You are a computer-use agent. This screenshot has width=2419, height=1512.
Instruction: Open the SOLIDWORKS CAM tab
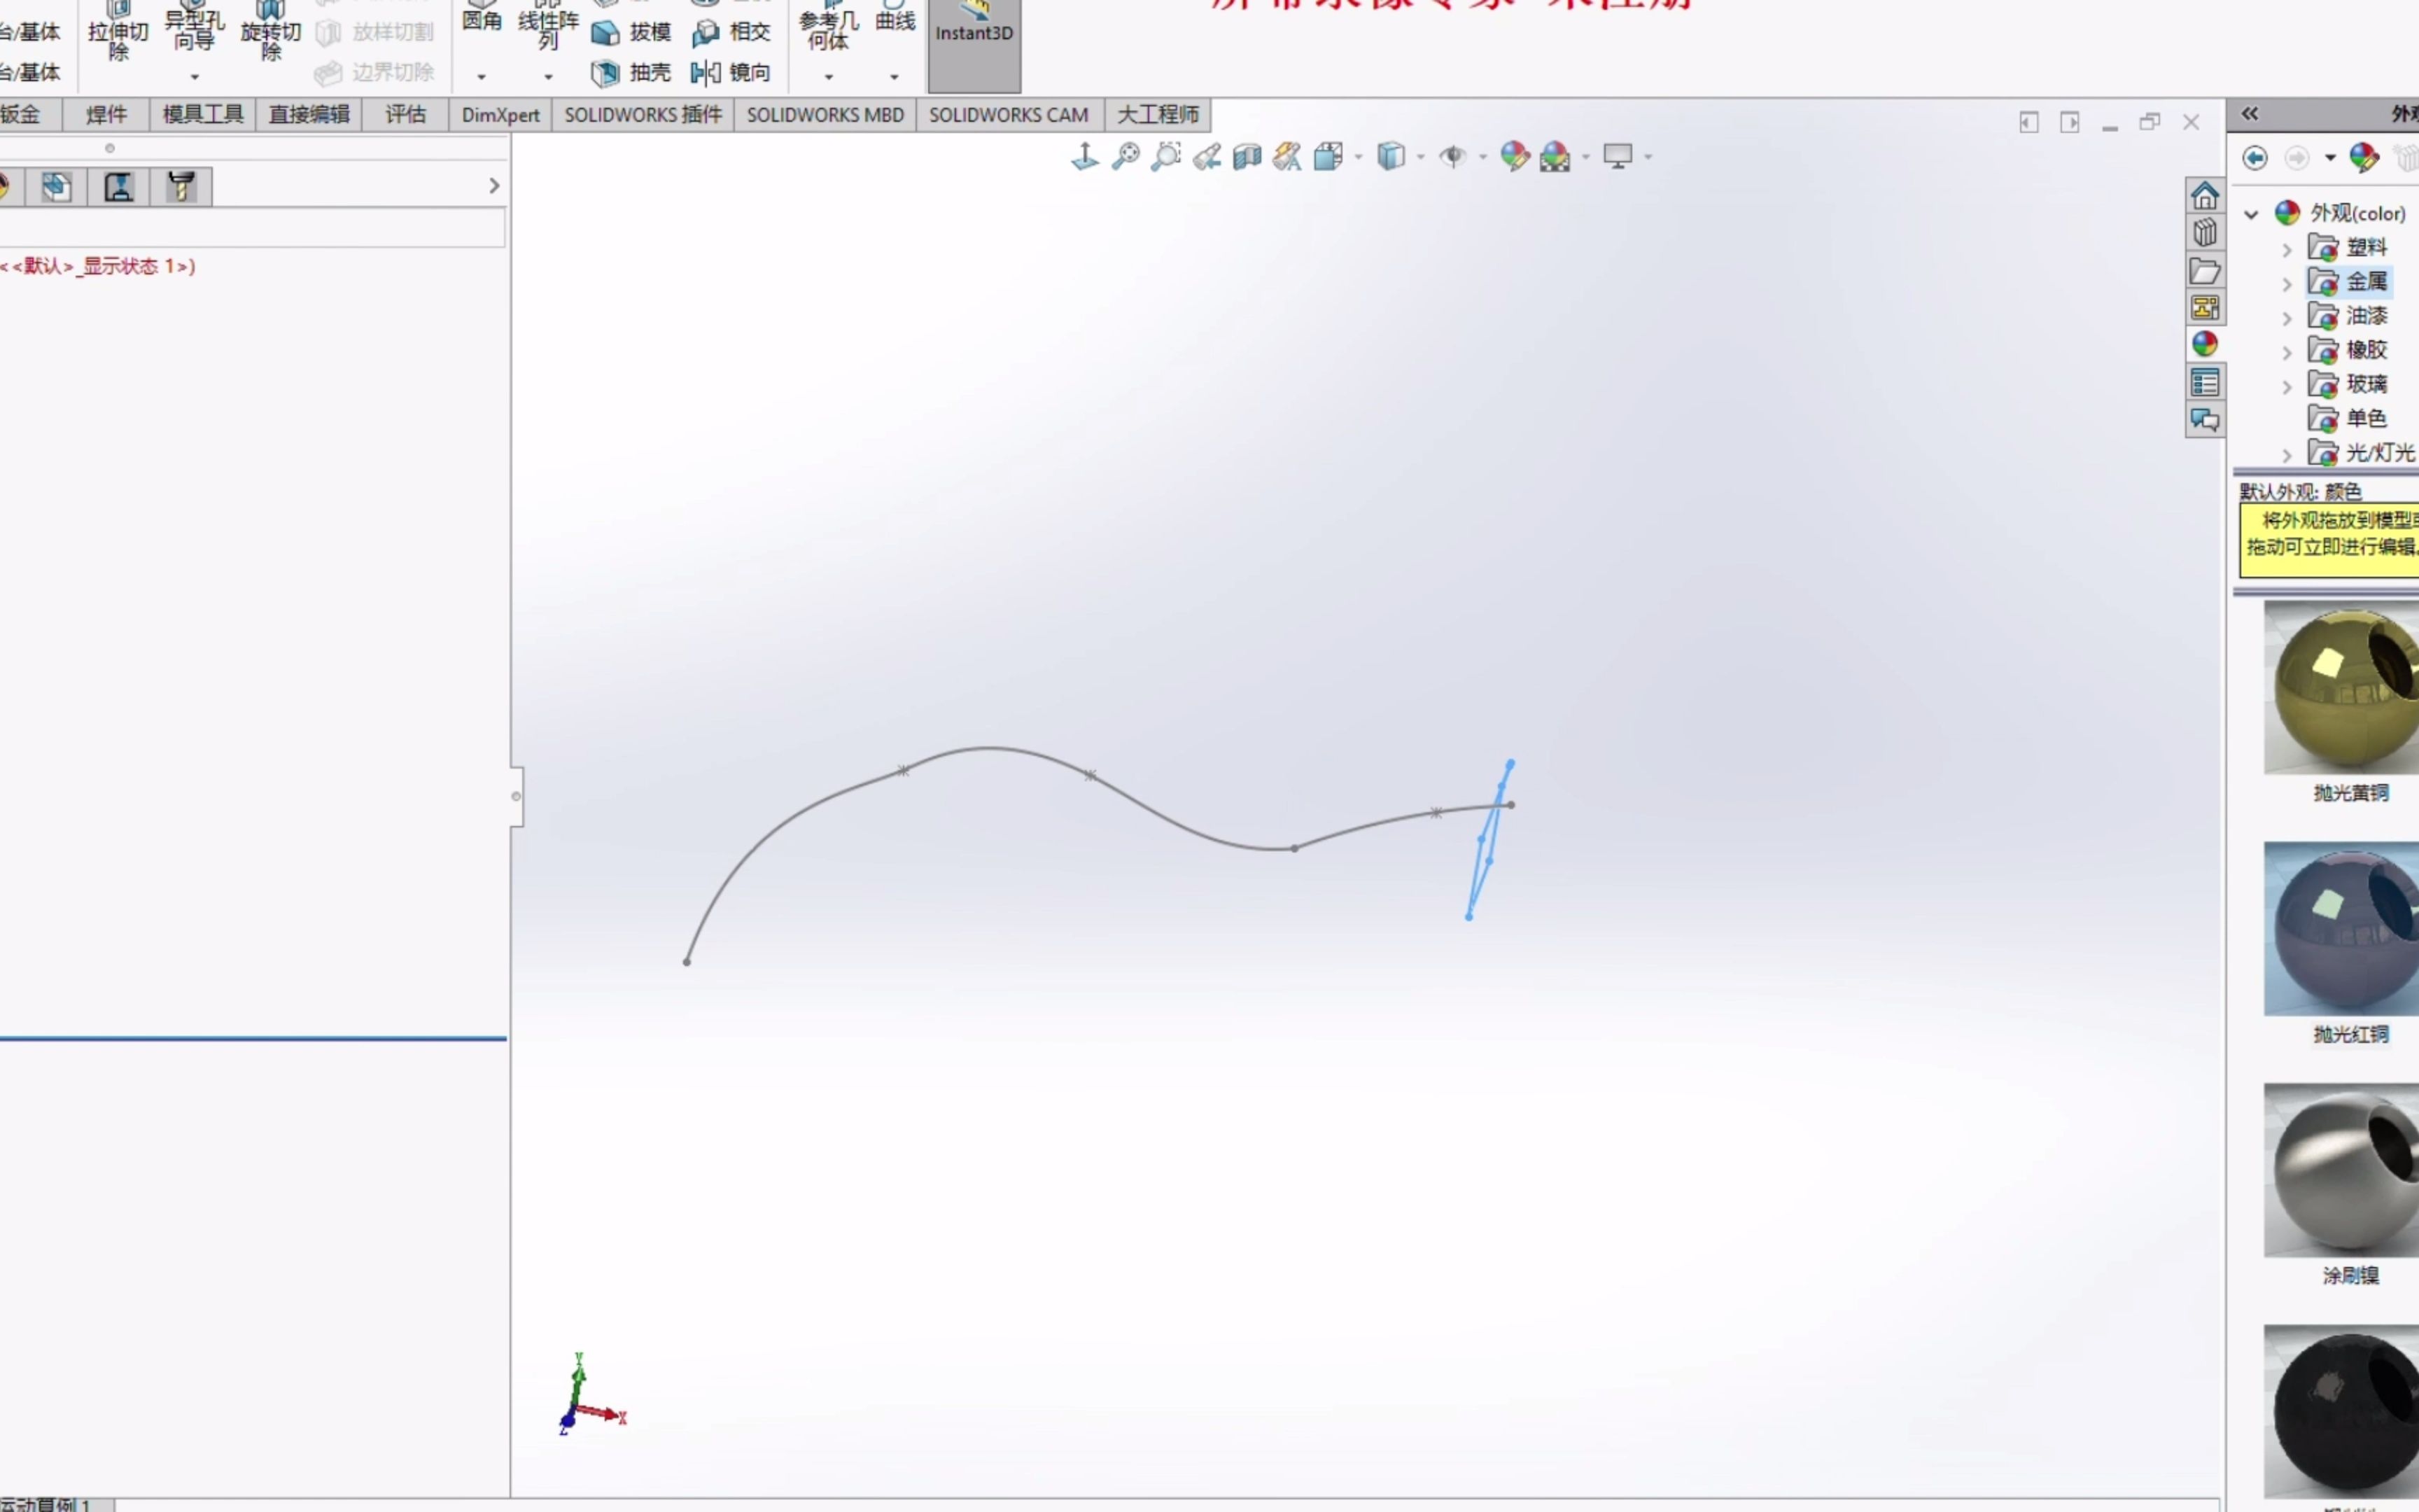click(x=1009, y=115)
